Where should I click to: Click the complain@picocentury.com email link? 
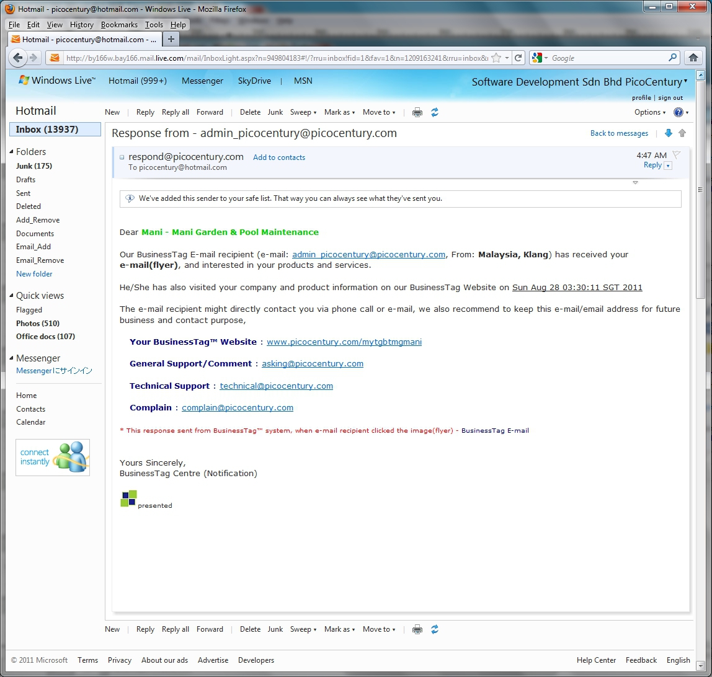[x=238, y=408]
